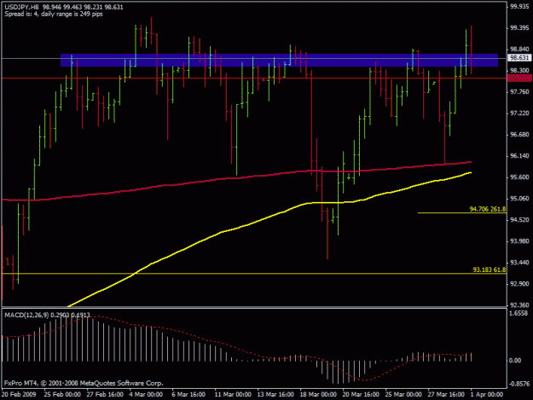Click the 18 Mar 00:00 time label

318,395
